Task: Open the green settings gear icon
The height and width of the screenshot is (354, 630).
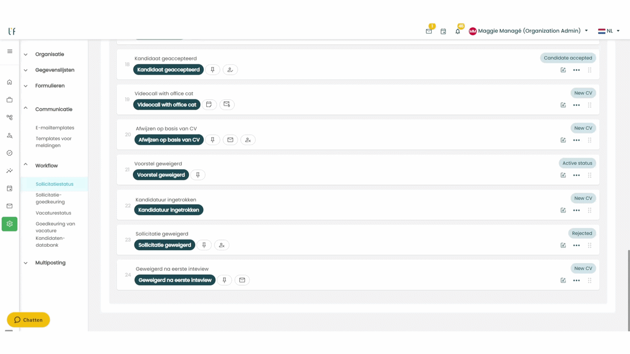Action: pos(9,224)
